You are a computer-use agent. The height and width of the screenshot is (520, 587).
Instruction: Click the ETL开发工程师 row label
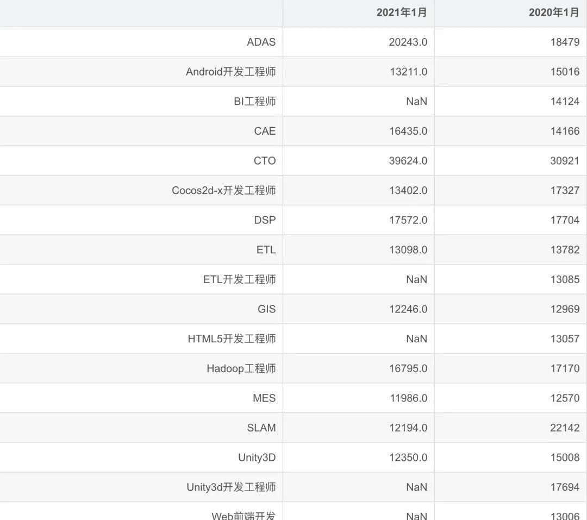coord(240,279)
